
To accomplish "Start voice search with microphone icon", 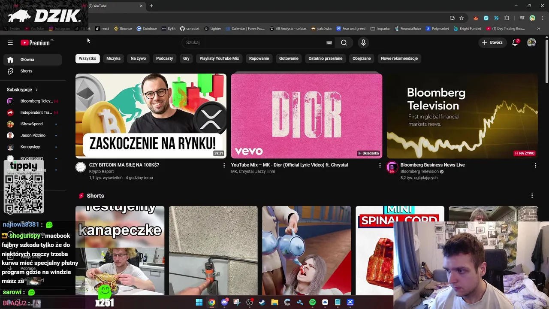I will tap(363, 42).
